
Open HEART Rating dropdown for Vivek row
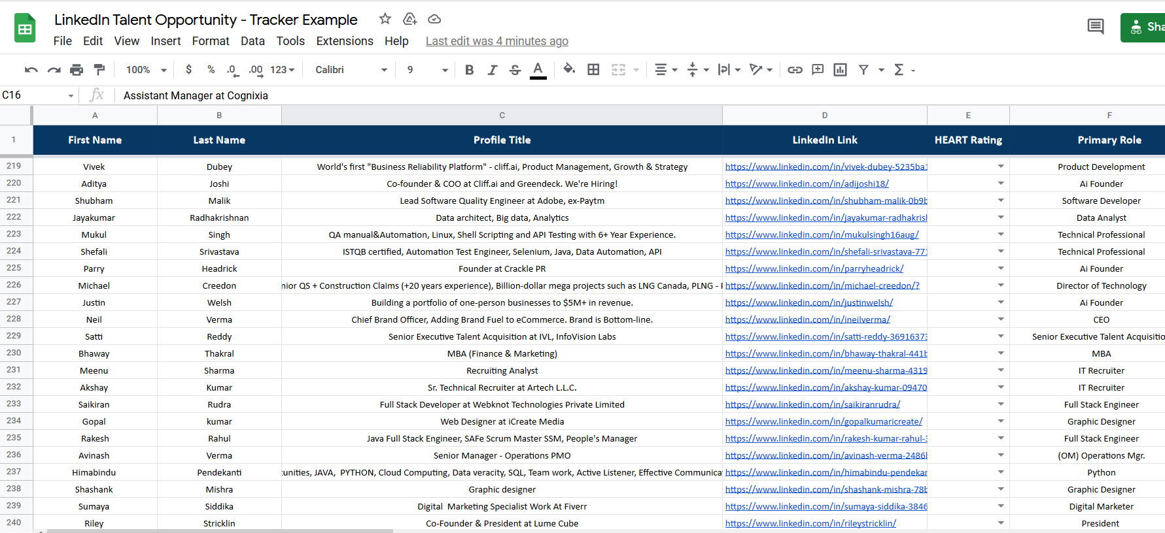click(x=1001, y=167)
